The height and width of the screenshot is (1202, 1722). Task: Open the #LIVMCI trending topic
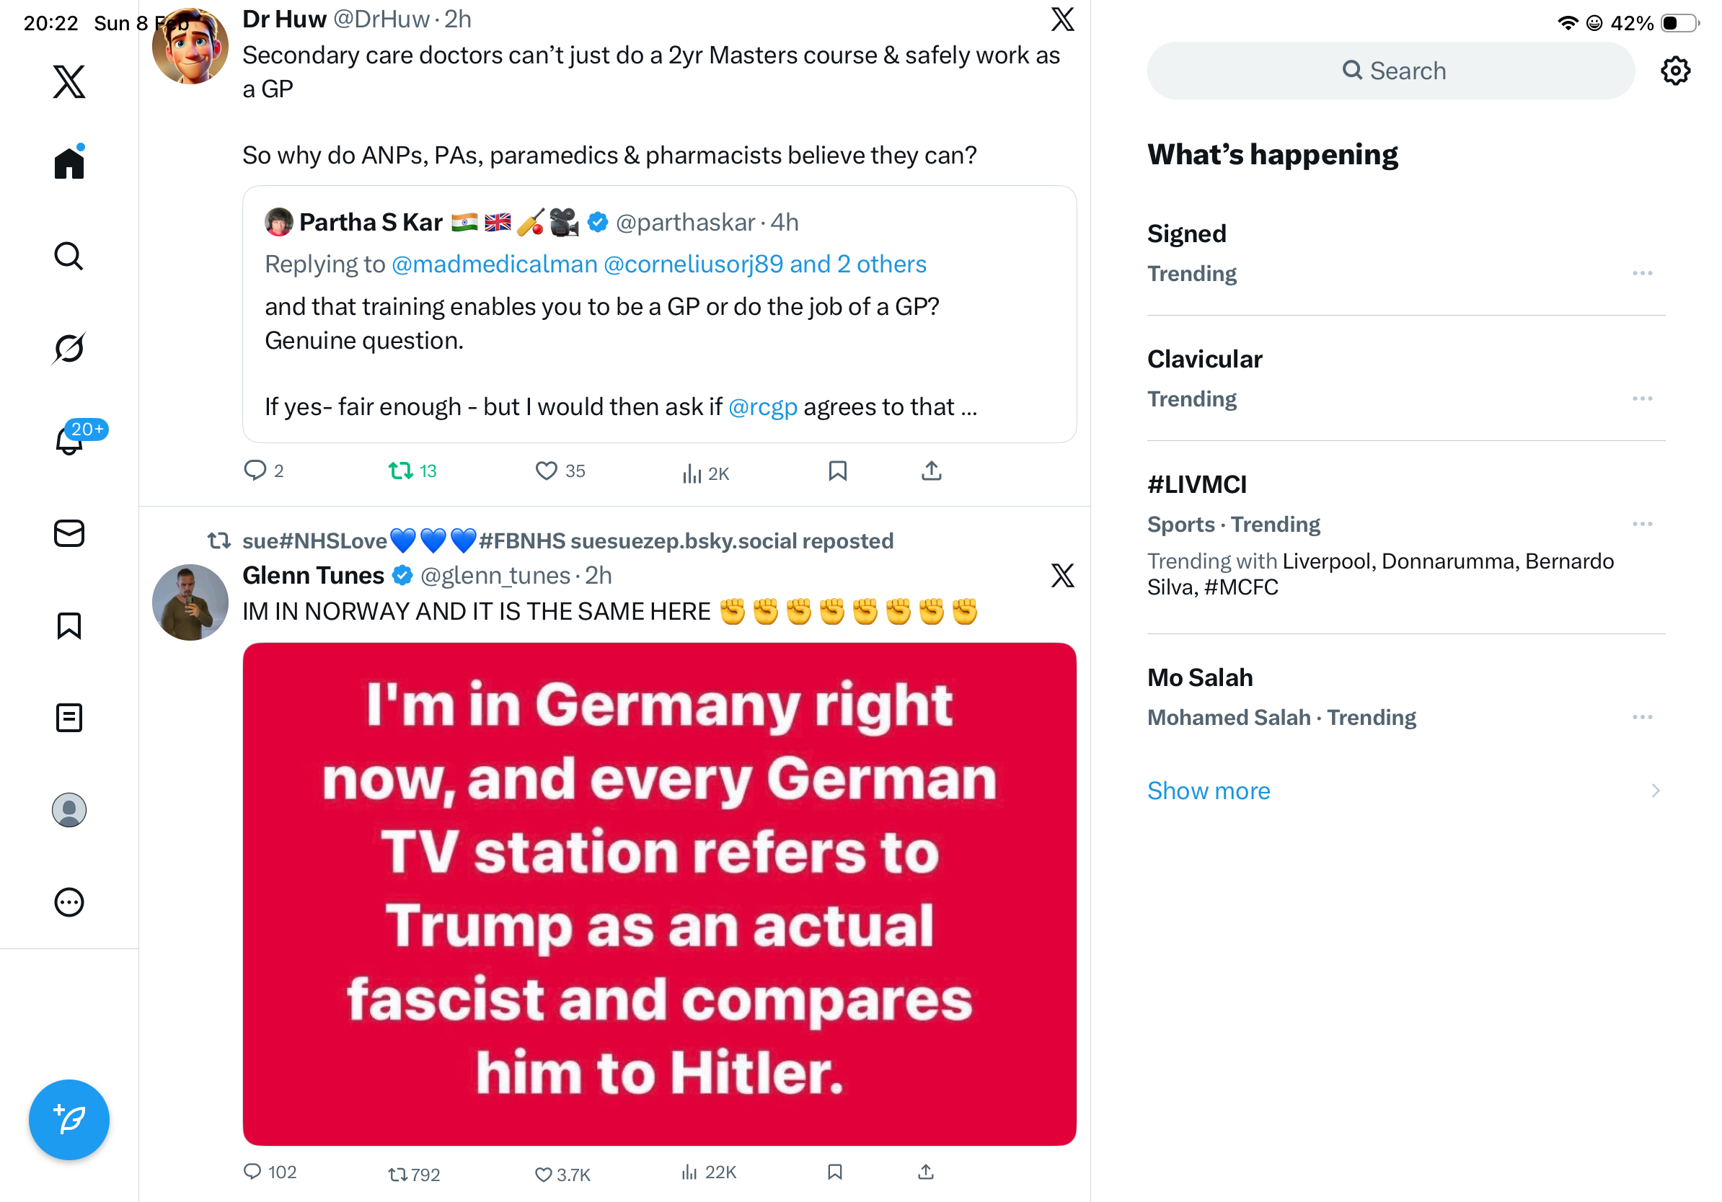click(1197, 485)
